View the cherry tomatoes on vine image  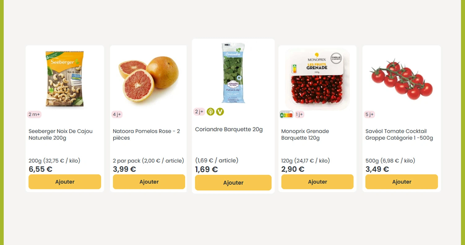pyautogui.click(x=401, y=79)
